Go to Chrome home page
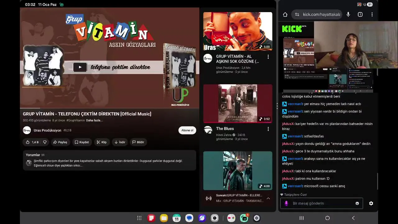This screenshot has width=398, height=224. [x=285, y=14]
